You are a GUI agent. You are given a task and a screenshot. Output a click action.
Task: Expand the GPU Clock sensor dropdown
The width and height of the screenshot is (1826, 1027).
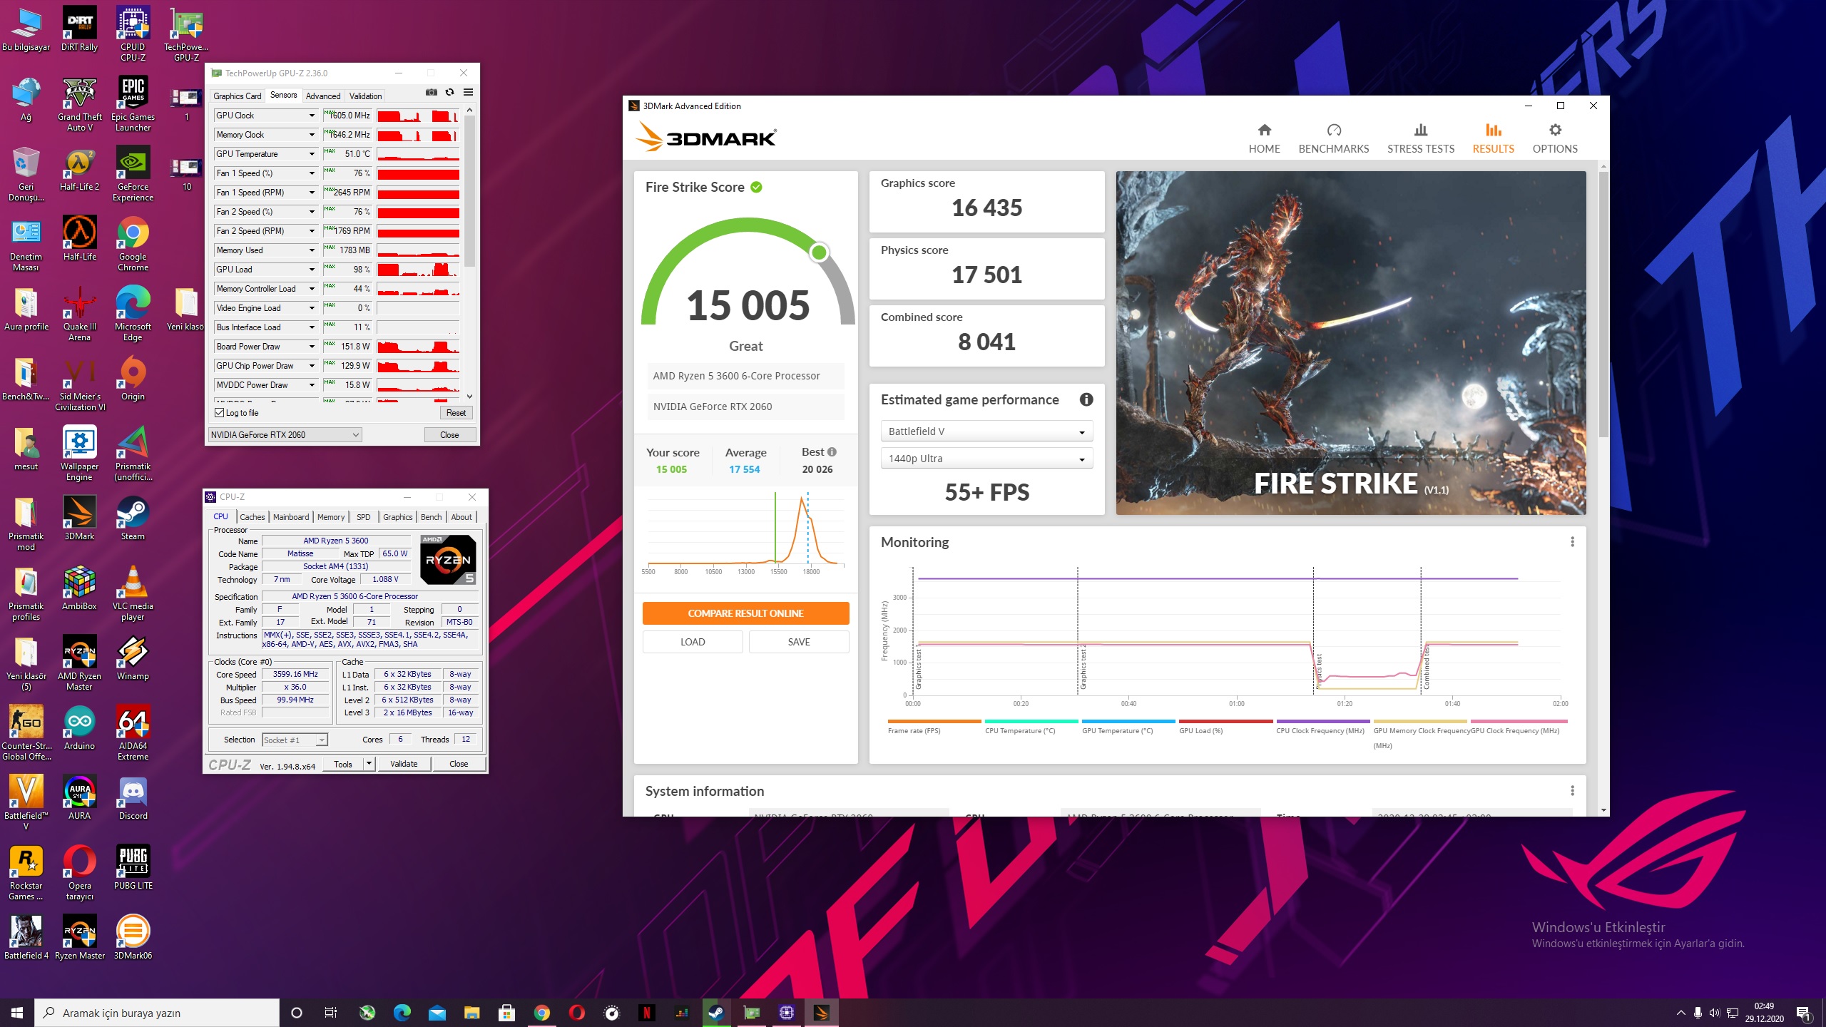[312, 116]
